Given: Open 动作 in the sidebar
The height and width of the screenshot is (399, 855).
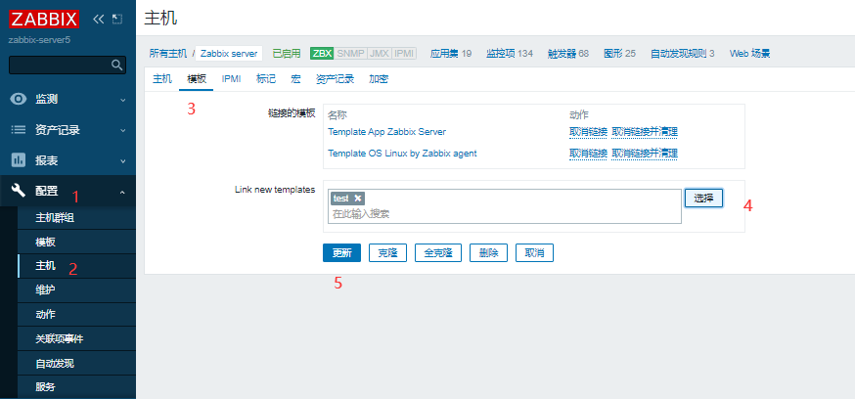Looking at the screenshot, I should coord(45,315).
